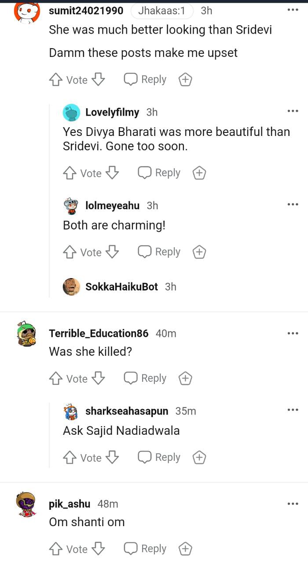This screenshot has height=565, width=308.
Task: Open Lovelyfilmy's user profile
Action: tap(112, 113)
